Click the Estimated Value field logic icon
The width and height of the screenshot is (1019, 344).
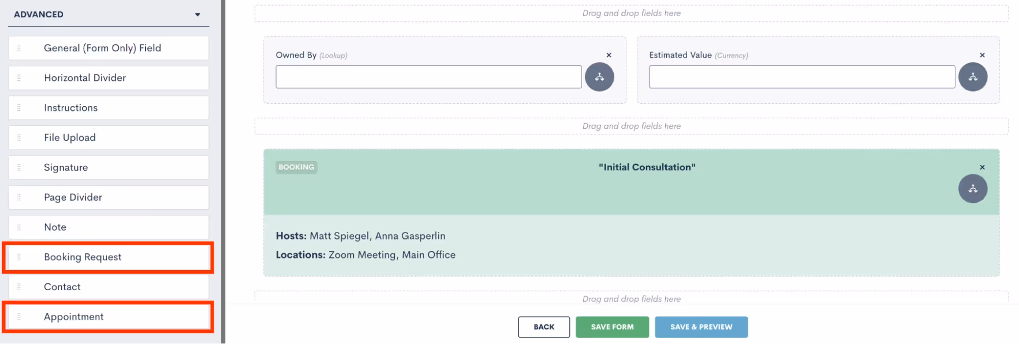[973, 77]
